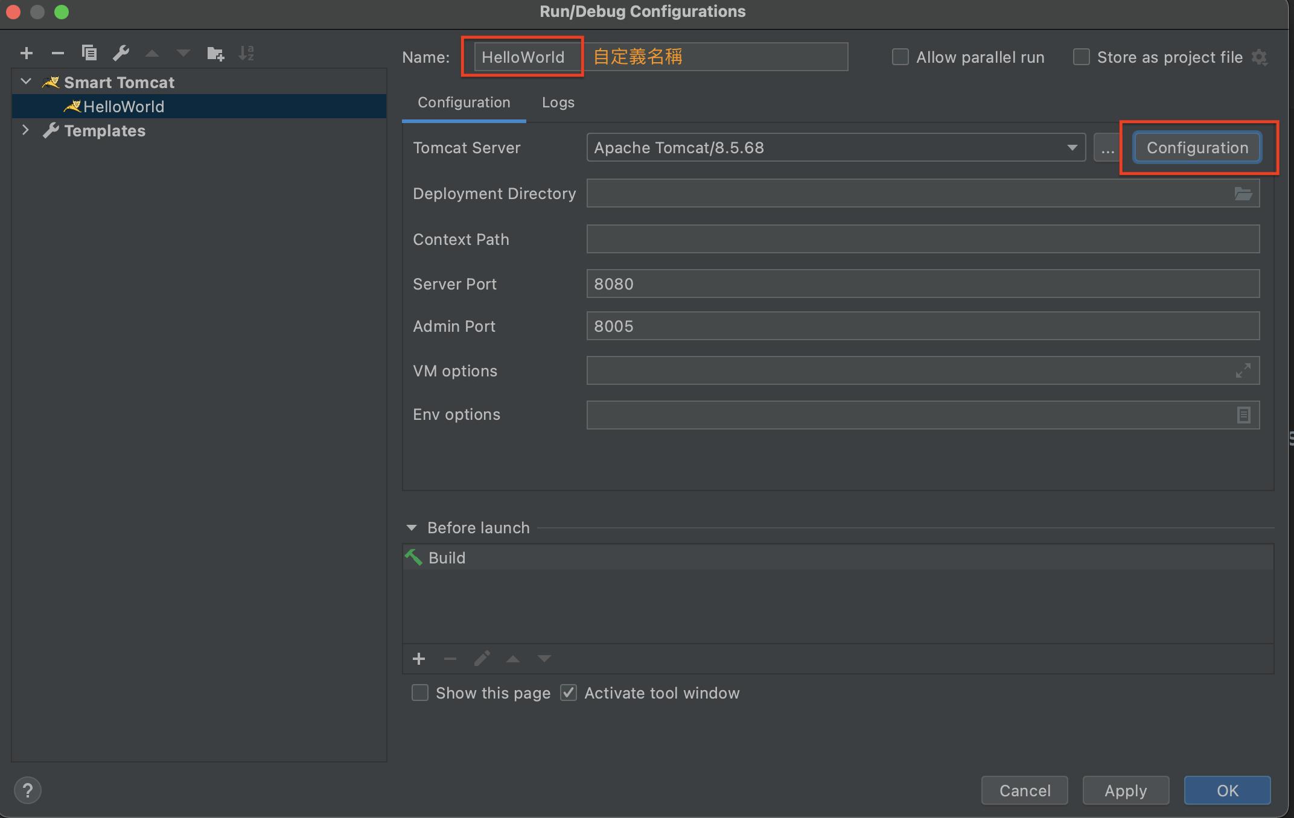Screen dimensions: 1294x818
Task: Open the help question mark
Action: (28, 790)
